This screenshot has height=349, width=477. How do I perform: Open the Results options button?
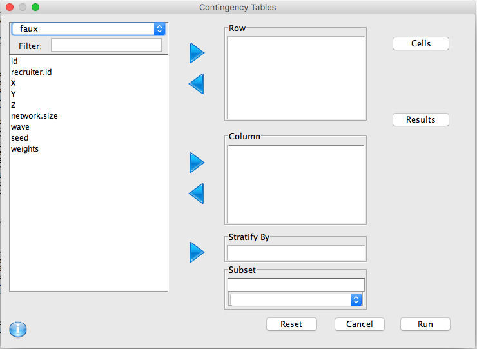421,120
